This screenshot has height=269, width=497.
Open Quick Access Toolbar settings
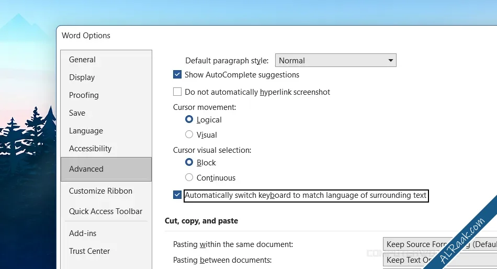click(106, 211)
